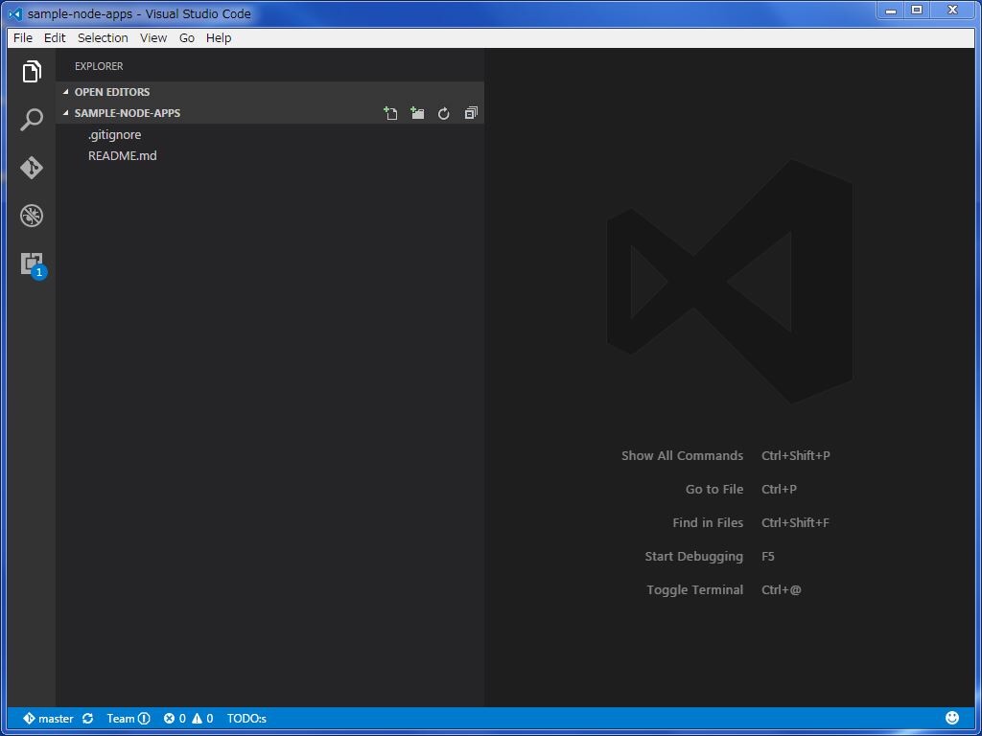Click the Ctrl+Shift+P shortcut text
Viewport: 982px width, 736px height.
(796, 455)
